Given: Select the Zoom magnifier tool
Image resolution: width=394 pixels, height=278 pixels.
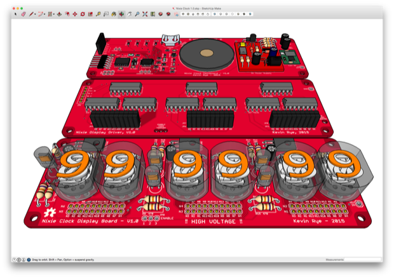Looking at the screenshot, I should (137, 15).
